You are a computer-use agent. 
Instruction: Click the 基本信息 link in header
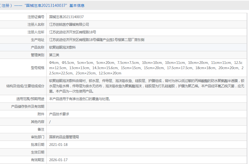pyautogui.click(x=77, y=6)
